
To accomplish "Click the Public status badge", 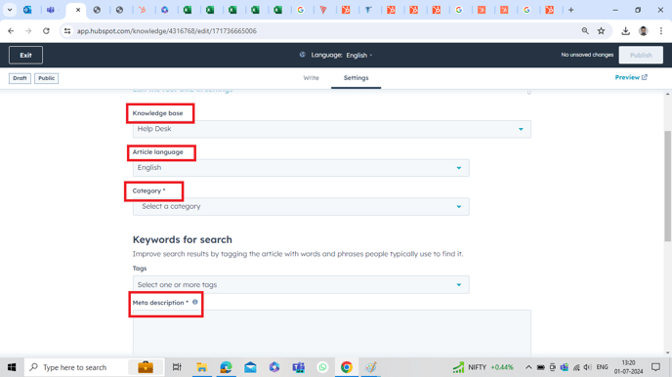I will 46,78.
